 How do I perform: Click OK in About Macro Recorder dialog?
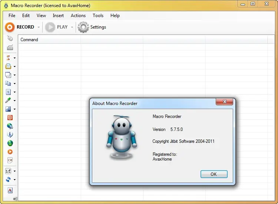tap(214, 174)
